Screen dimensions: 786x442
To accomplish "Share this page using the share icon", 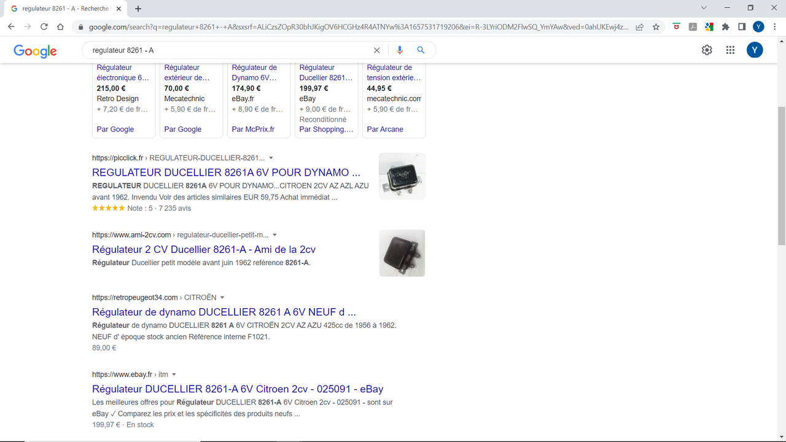I will tap(640, 27).
